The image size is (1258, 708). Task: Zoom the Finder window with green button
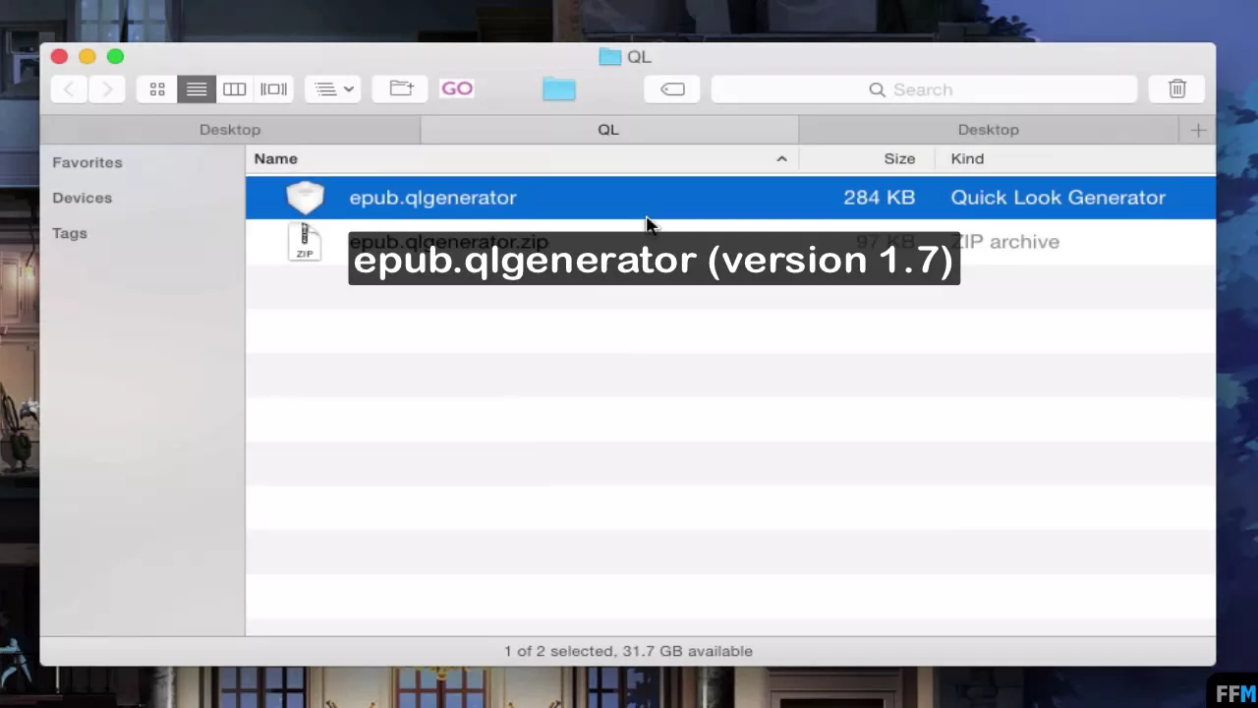(116, 57)
